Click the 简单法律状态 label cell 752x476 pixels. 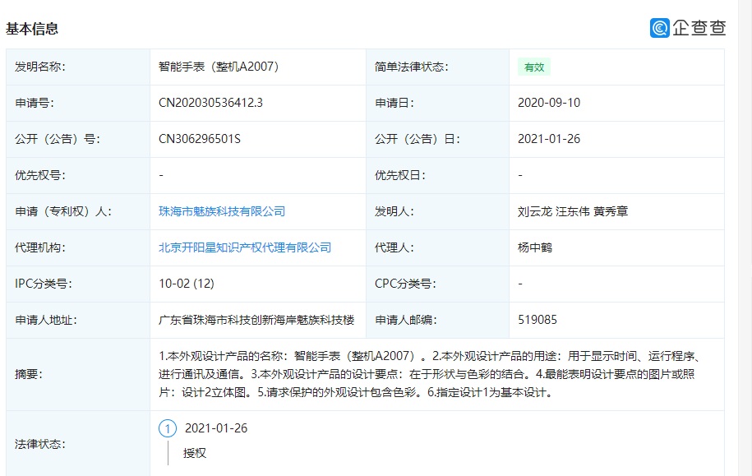437,67
